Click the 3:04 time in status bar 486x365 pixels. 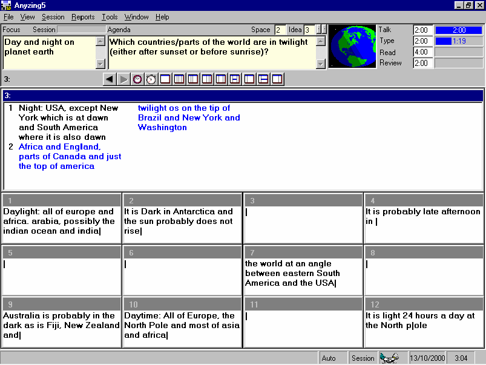click(x=461, y=358)
